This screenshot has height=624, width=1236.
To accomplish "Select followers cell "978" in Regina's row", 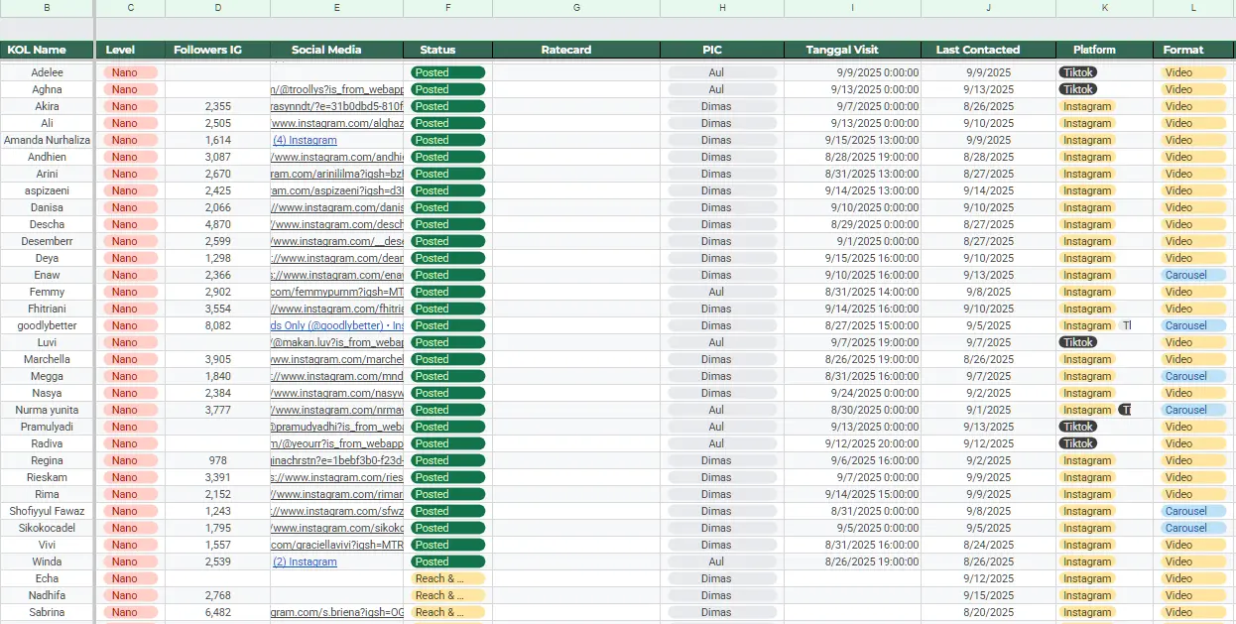I will click(x=217, y=460).
